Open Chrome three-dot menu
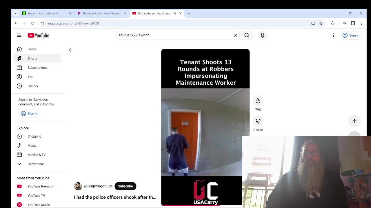This screenshot has height=208, width=371. pyautogui.click(x=361, y=23)
